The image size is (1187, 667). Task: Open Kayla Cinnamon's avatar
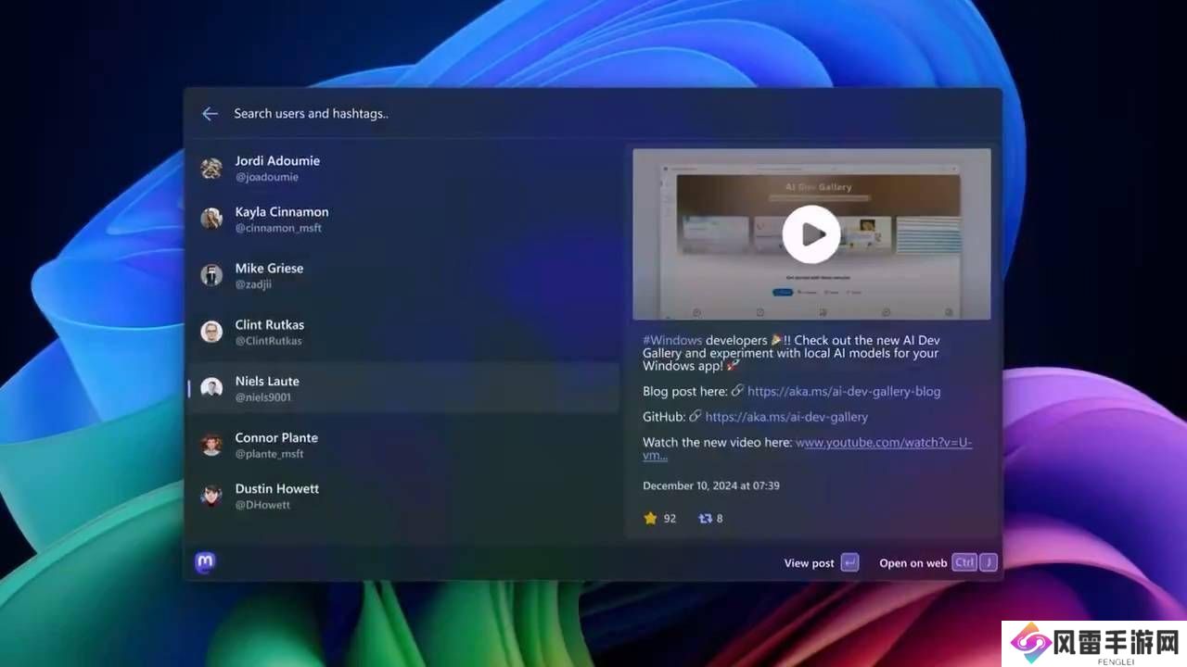click(211, 219)
